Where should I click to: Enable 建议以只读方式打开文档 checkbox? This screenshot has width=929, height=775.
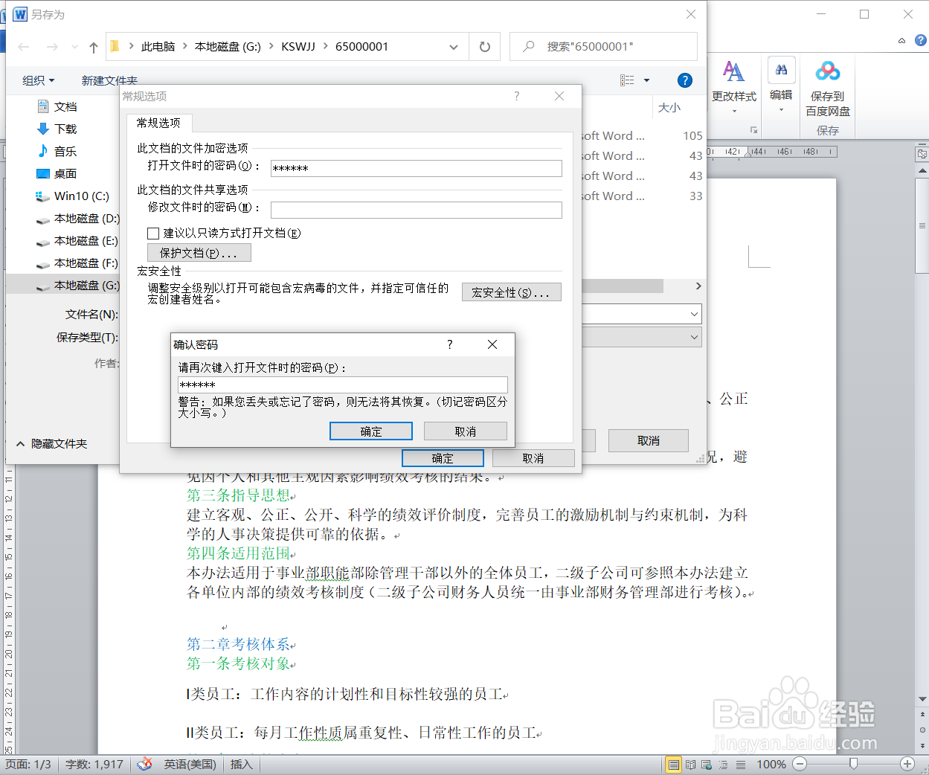(x=153, y=234)
